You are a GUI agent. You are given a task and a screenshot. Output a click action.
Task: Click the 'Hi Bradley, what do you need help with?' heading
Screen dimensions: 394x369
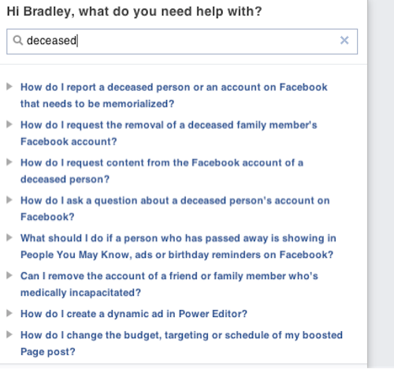pos(134,12)
